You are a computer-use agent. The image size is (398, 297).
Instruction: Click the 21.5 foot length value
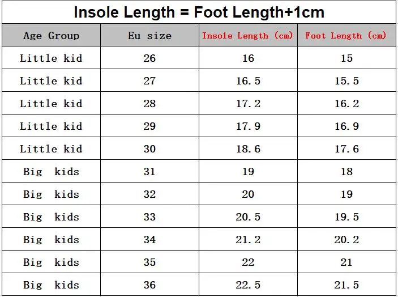click(x=346, y=285)
